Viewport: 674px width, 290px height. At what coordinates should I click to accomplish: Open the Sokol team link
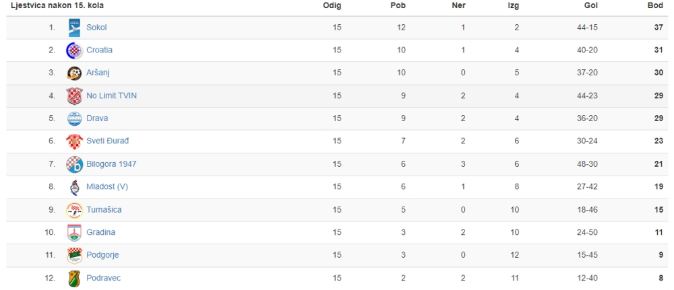(x=96, y=28)
